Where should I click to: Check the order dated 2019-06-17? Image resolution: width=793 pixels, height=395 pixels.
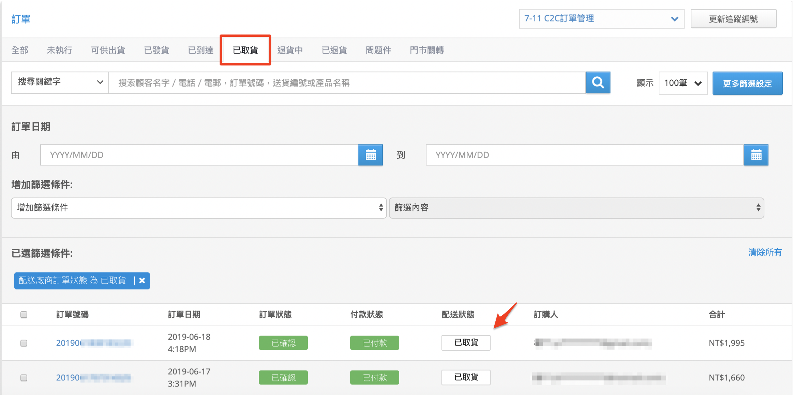tap(24, 378)
